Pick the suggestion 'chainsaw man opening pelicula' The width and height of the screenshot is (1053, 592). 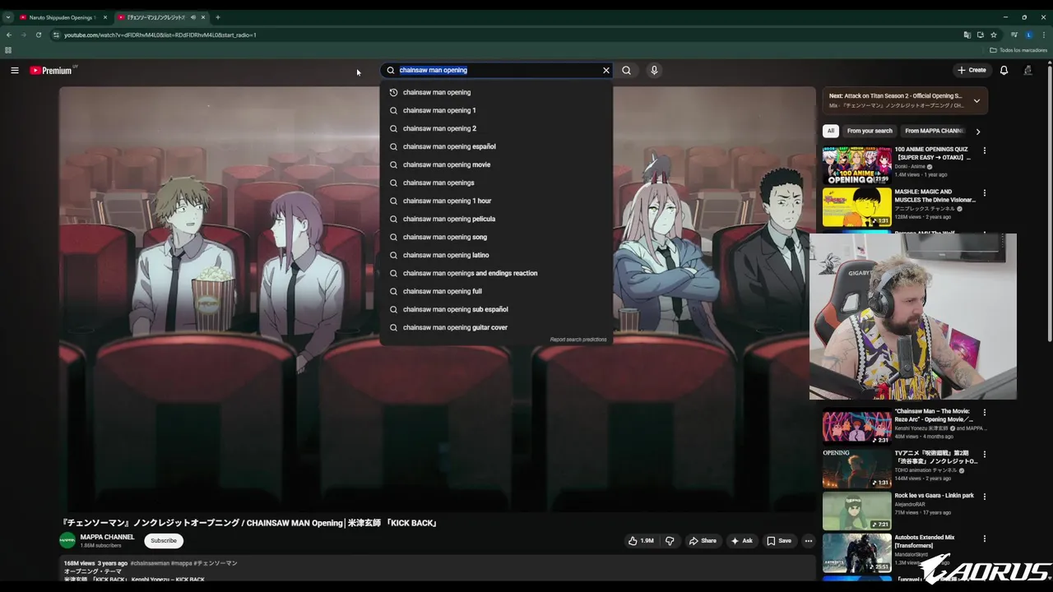496,219
